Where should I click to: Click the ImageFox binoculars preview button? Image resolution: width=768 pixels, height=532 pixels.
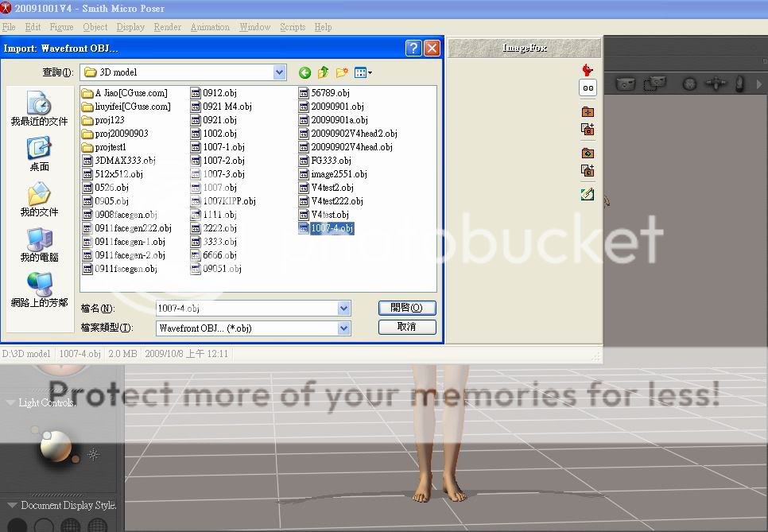588,89
